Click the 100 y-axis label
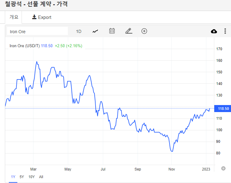The width and height of the screenshot is (231, 183). pos(219,130)
